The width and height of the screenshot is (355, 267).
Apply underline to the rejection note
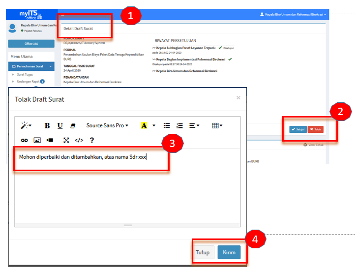pos(60,125)
